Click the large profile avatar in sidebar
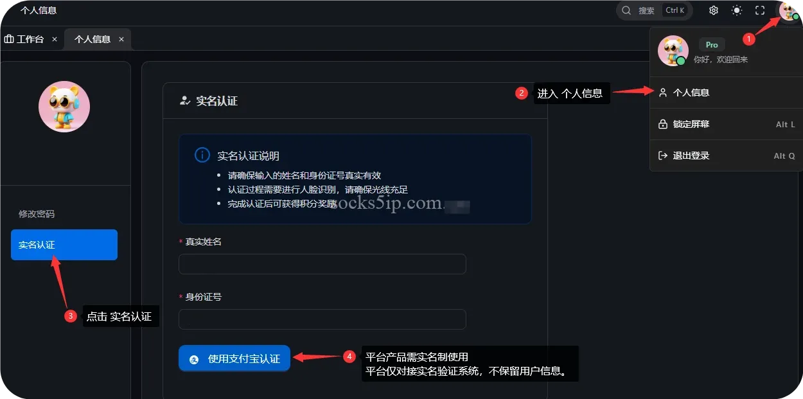The height and width of the screenshot is (399, 803). [64, 107]
